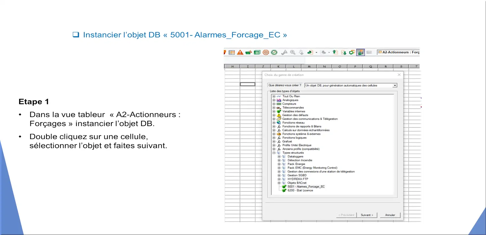Click the green back-arrow document icon
Viewport: 486px width, 235px height.
[310, 52]
